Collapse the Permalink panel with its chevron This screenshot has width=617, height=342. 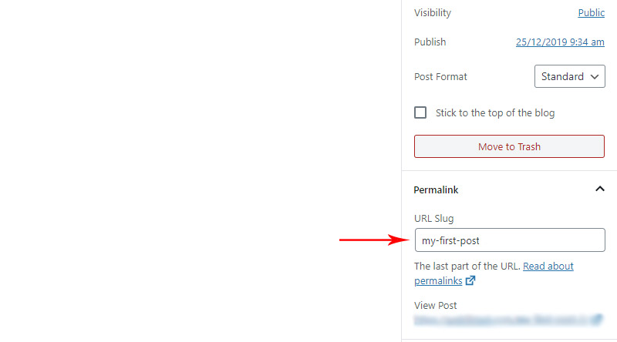pyautogui.click(x=600, y=189)
